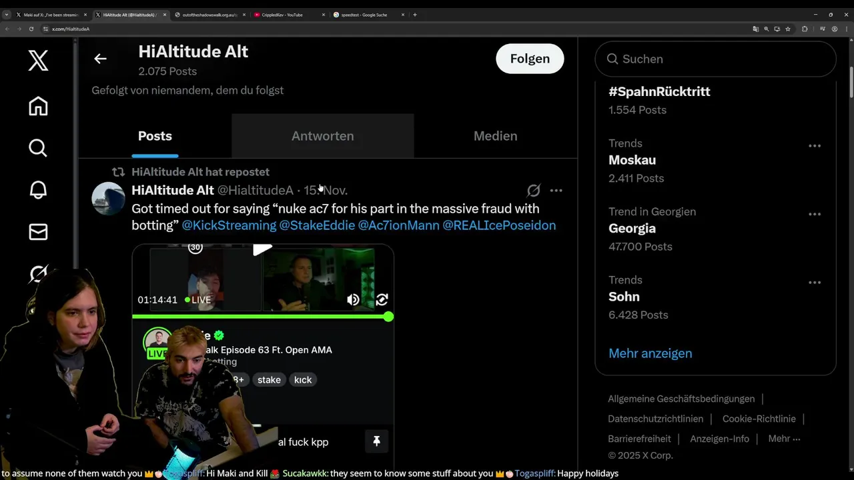Open Notifications bell icon

point(38,190)
